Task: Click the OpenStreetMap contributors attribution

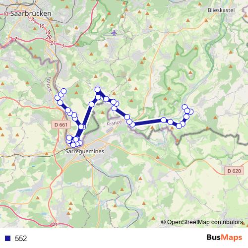Action: pyautogui.click(x=202, y=222)
